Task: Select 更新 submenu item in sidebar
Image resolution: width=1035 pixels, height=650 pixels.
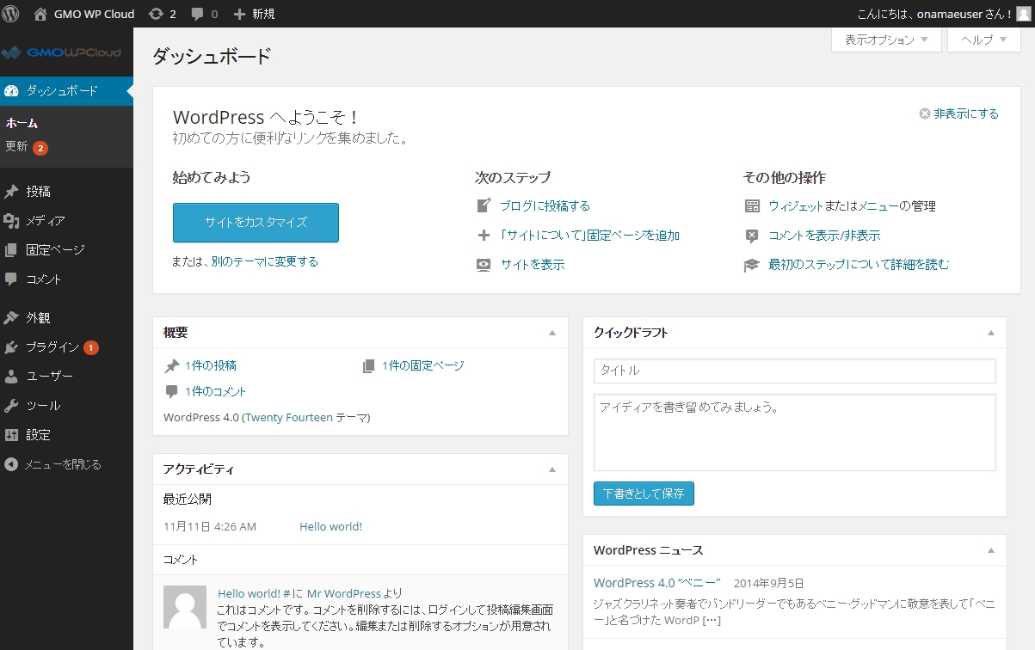Action: click(16, 147)
